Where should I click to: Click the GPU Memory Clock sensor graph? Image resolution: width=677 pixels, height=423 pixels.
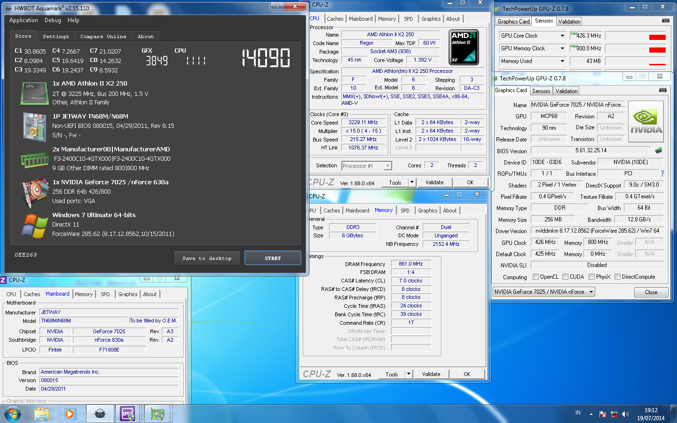(x=636, y=48)
